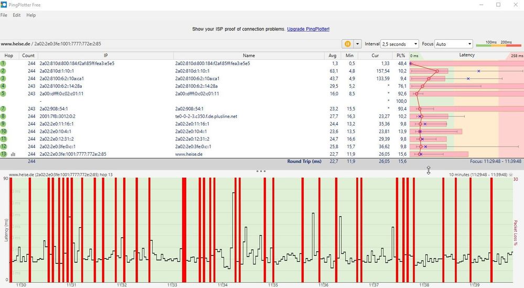Click the target address field www.heise.de

coord(170,44)
